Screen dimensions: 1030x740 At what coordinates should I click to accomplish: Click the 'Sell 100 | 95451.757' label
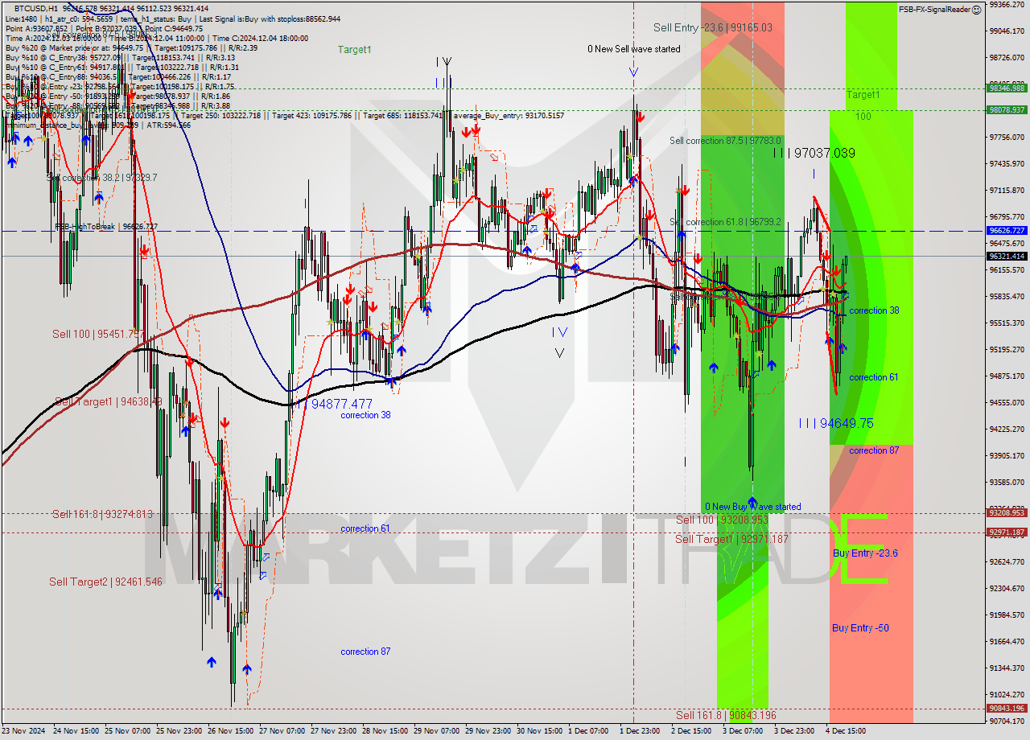pyautogui.click(x=98, y=334)
